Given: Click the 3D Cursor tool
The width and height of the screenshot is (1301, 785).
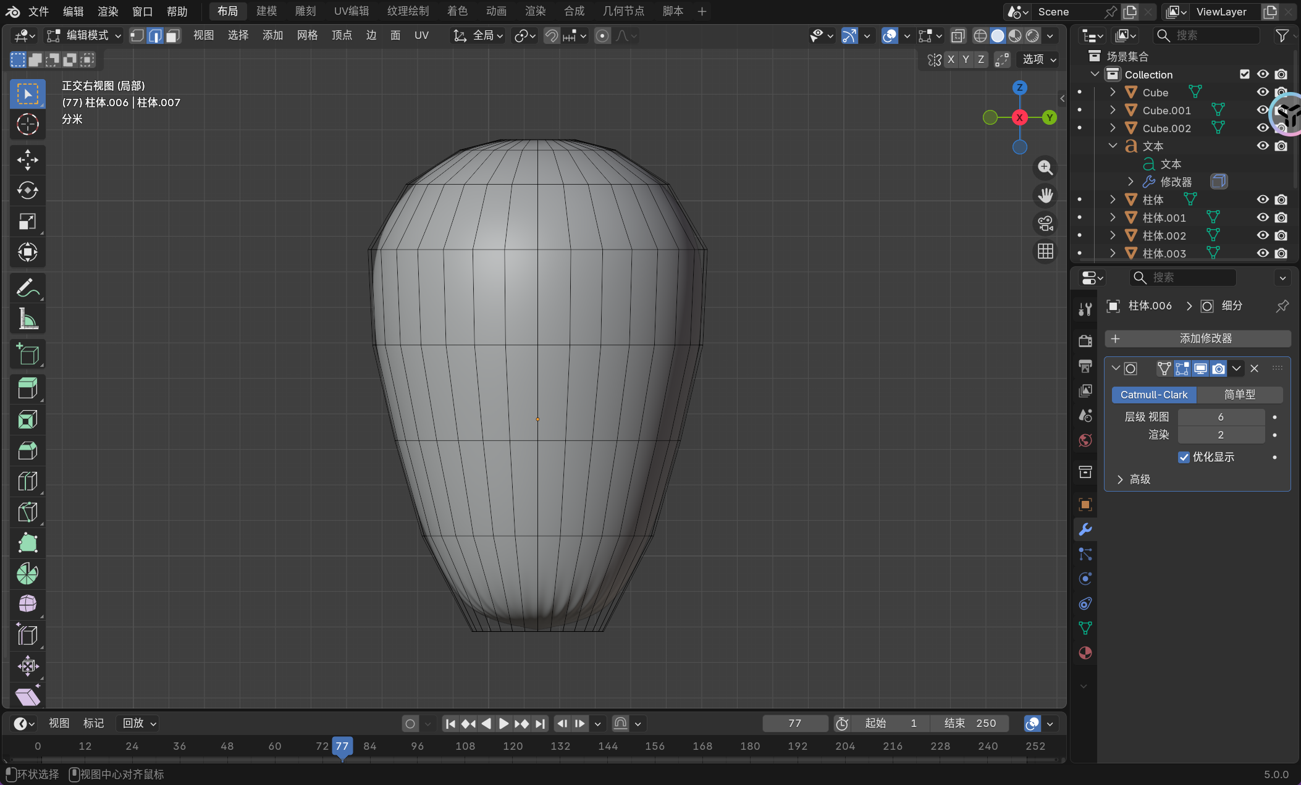Looking at the screenshot, I should pyautogui.click(x=27, y=125).
